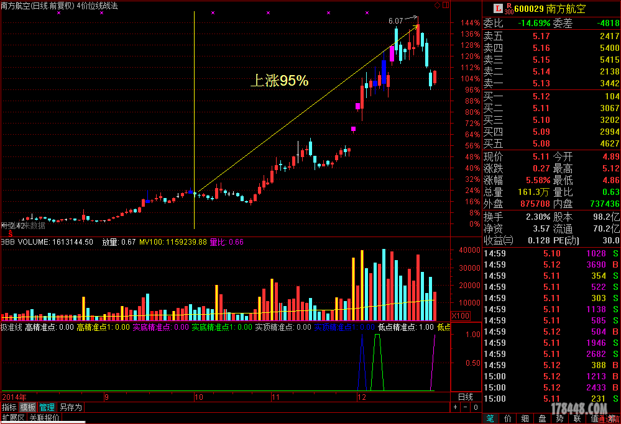Switch to the 势 tab in bottom-right panel
Viewport: 621px width, 424px height.
coord(560,419)
